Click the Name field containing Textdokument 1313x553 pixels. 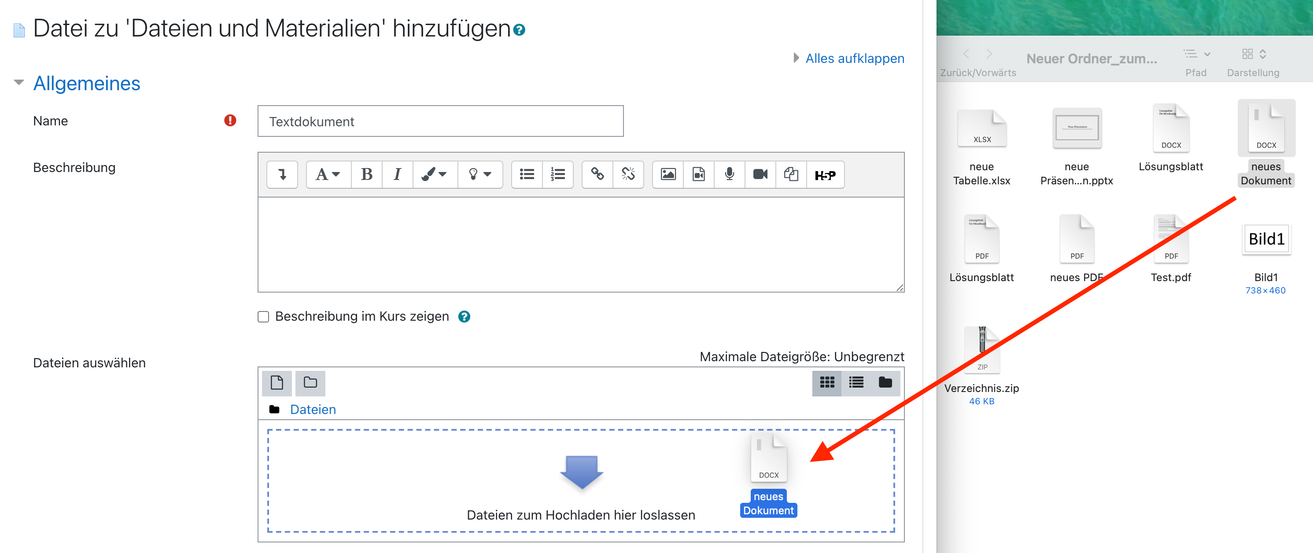click(x=440, y=121)
